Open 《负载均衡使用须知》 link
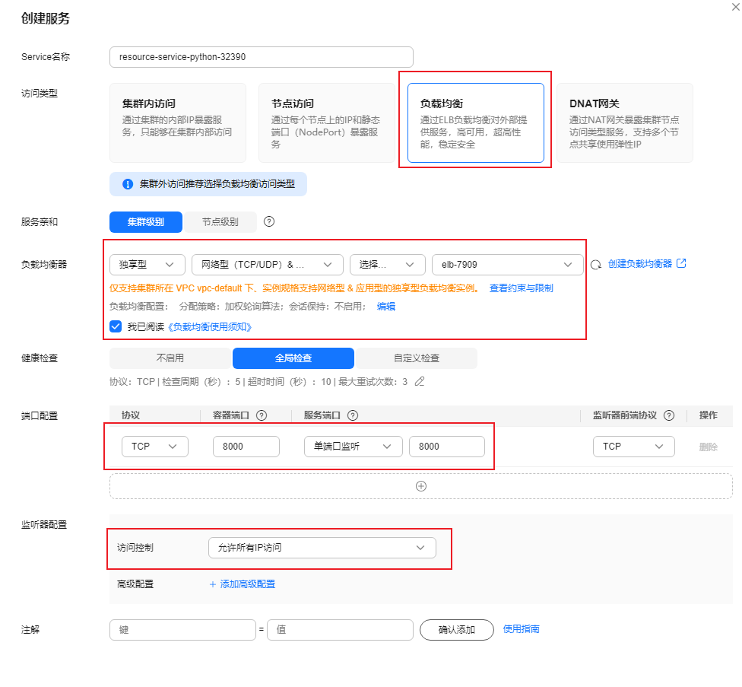Screen dimensions: 742x687 (210, 327)
